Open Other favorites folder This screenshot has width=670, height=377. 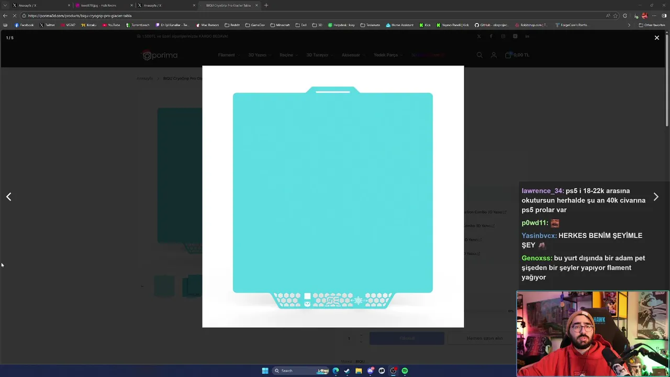point(652,25)
